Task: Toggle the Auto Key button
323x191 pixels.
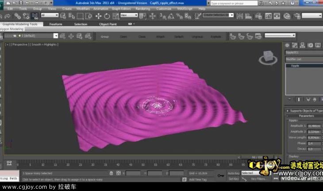Action: (x=234, y=173)
